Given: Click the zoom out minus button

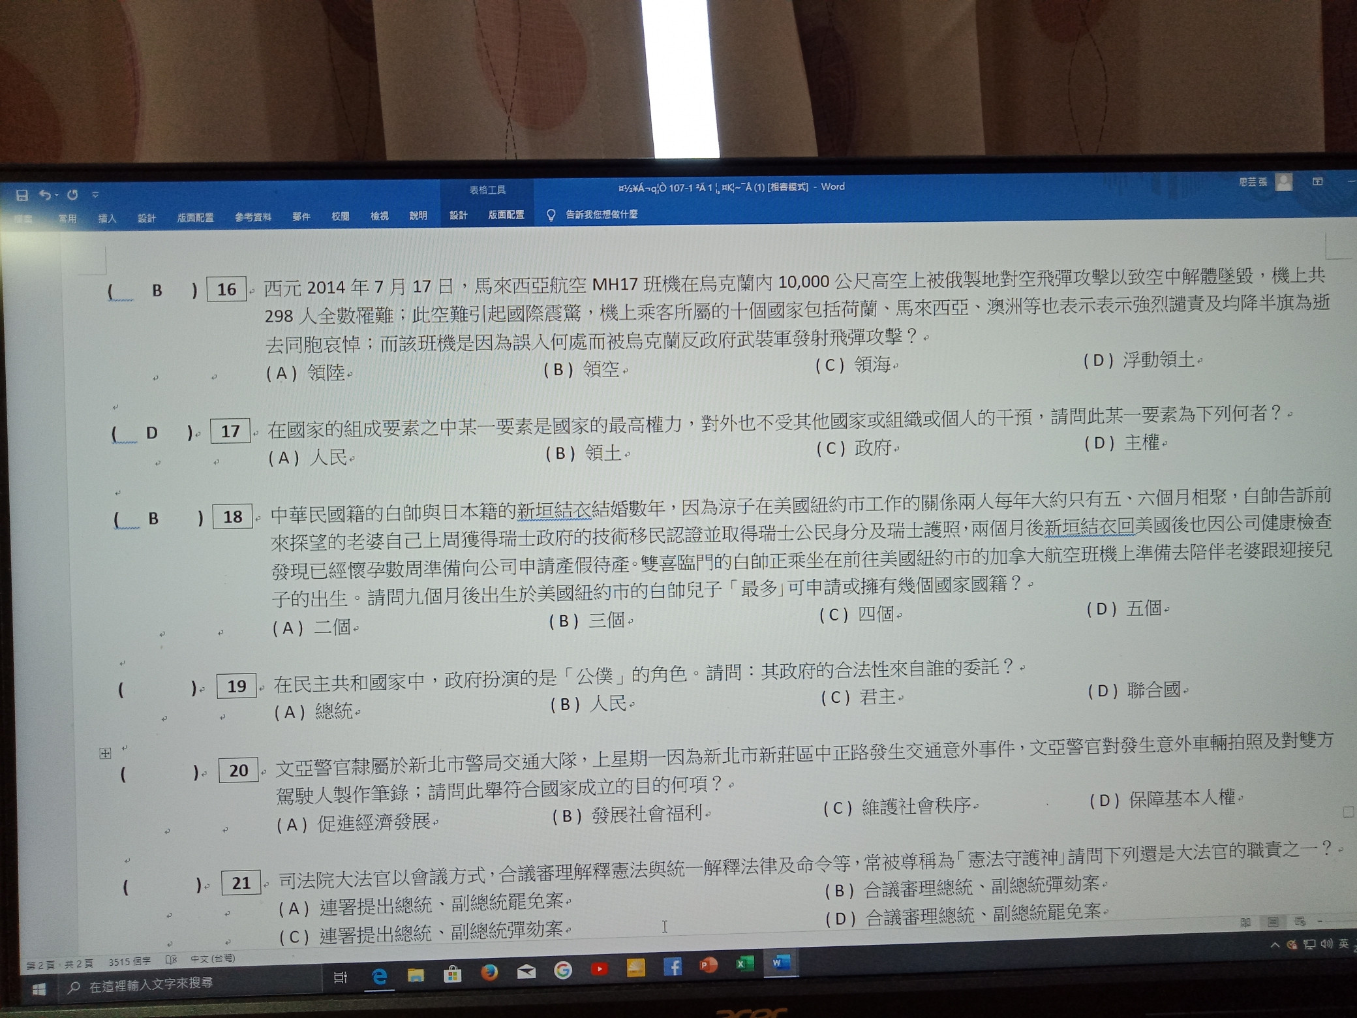Looking at the screenshot, I should pyautogui.click(x=1320, y=921).
